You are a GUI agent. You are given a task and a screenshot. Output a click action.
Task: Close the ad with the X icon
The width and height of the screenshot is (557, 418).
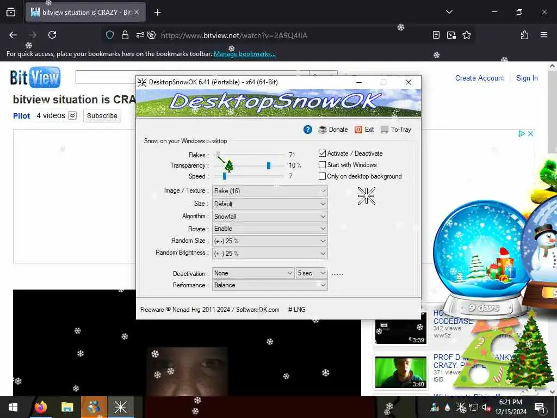click(x=530, y=134)
